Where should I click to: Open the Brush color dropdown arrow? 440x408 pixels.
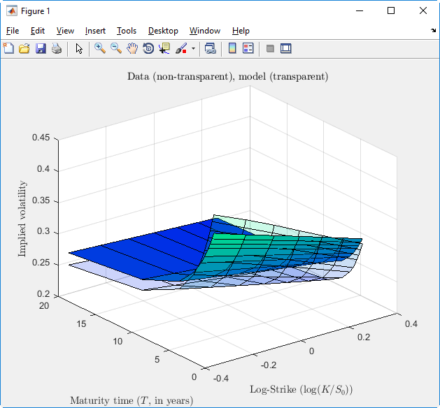[x=192, y=49]
